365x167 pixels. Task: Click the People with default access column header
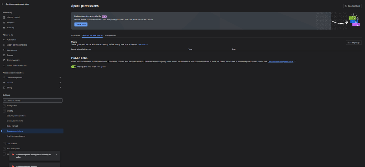coord(81,49)
